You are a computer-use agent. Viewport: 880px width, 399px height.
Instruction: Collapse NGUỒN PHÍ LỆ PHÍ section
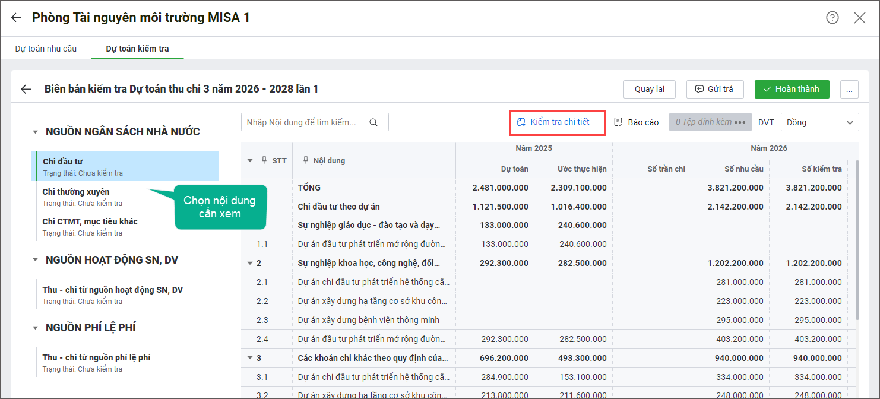pyautogui.click(x=36, y=328)
